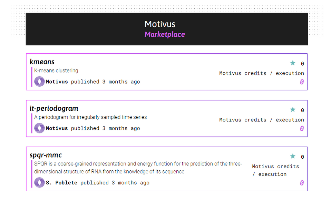Click the it-periodogram star count number
Image resolution: width=331 pixels, height=203 pixels.
pyautogui.click(x=302, y=110)
